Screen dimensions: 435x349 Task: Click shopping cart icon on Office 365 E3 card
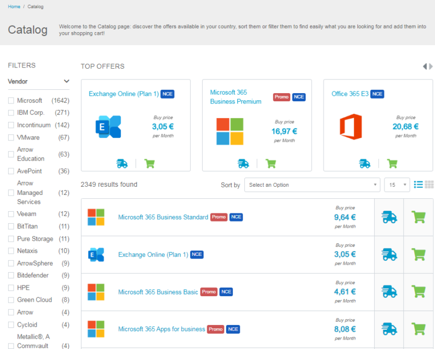tap(392, 163)
